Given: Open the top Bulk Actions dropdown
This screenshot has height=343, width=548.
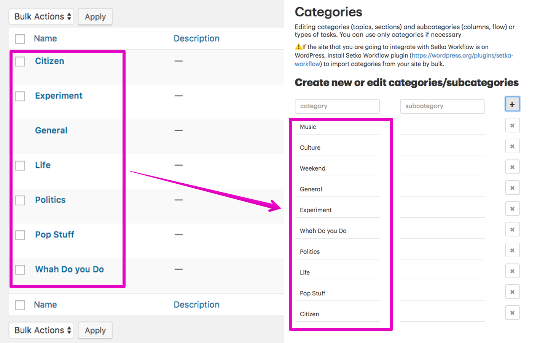Looking at the screenshot, I should pos(41,16).
